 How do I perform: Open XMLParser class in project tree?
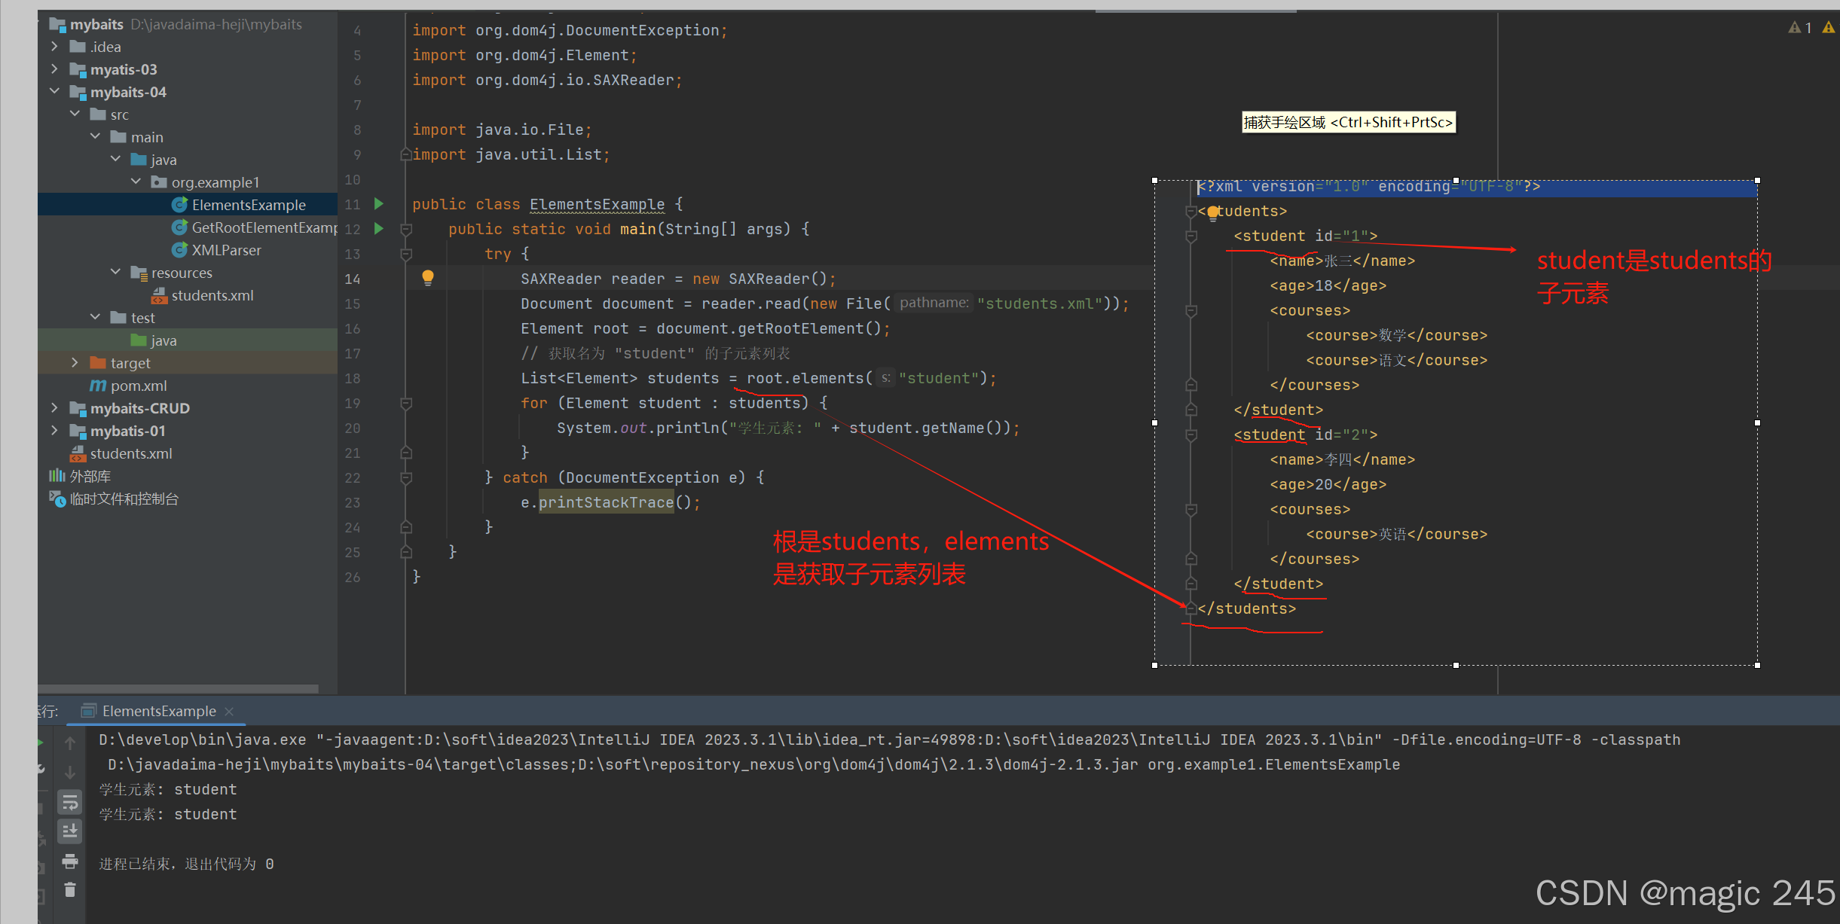226,250
